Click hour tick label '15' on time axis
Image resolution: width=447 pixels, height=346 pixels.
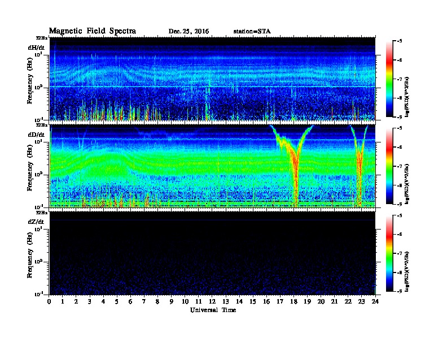pyautogui.click(x=253, y=302)
